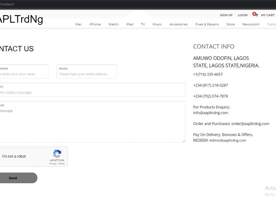The width and height of the screenshot is (276, 207).
Task: Select the TV menu item
Action: [143, 24]
